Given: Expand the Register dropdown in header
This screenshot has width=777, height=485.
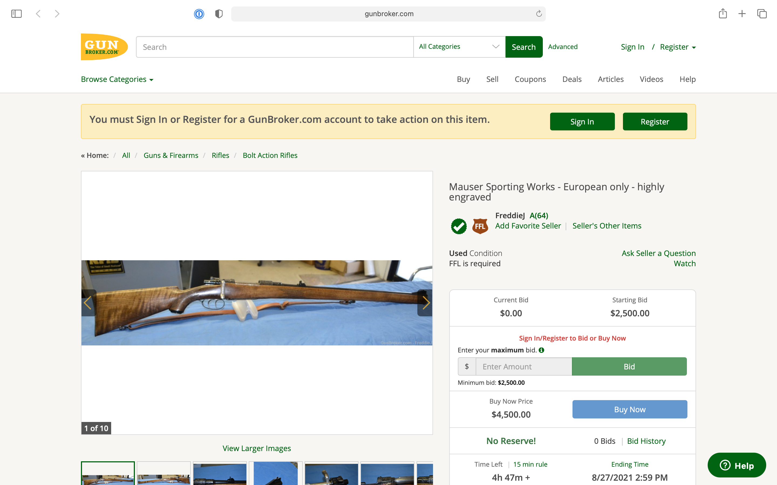Looking at the screenshot, I should pos(678,47).
